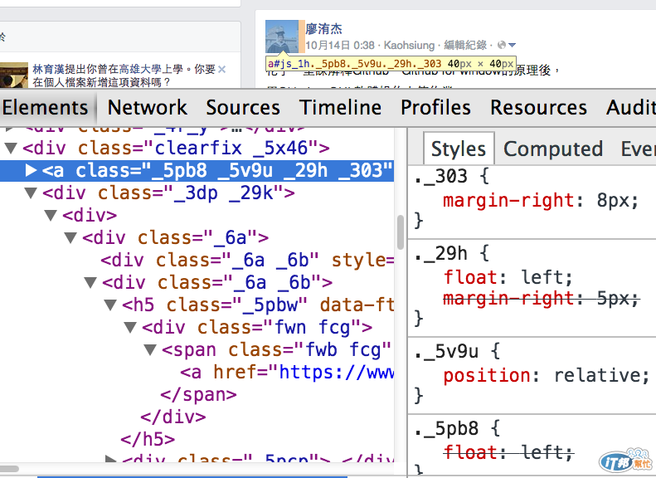The height and width of the screenshot is (478, 656).
Task: Switch to the Resources tab
Action: 539,108
